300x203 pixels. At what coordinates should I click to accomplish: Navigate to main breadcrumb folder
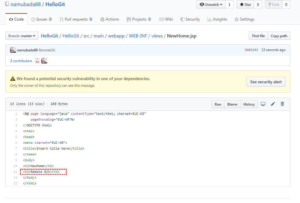[99, 36]
